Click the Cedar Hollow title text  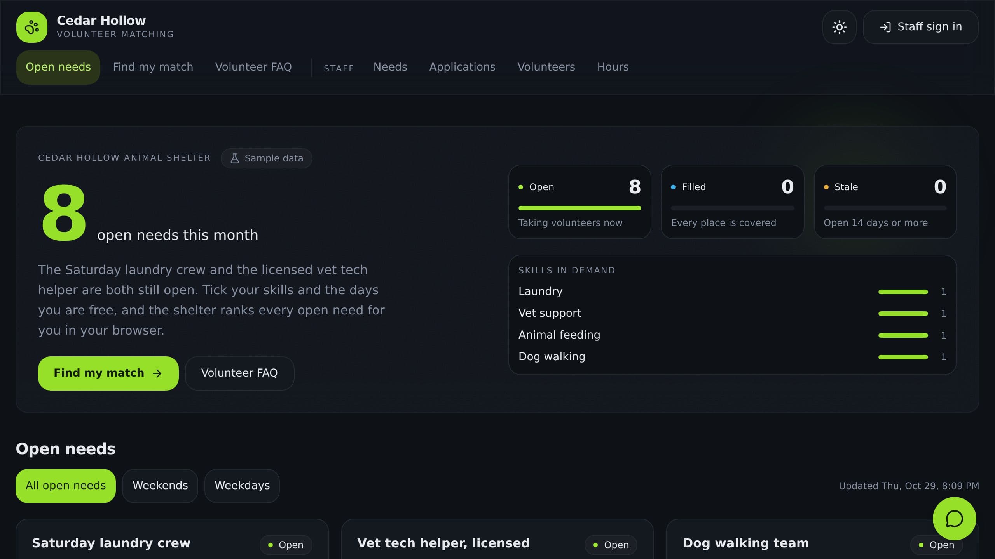[101, 20]
